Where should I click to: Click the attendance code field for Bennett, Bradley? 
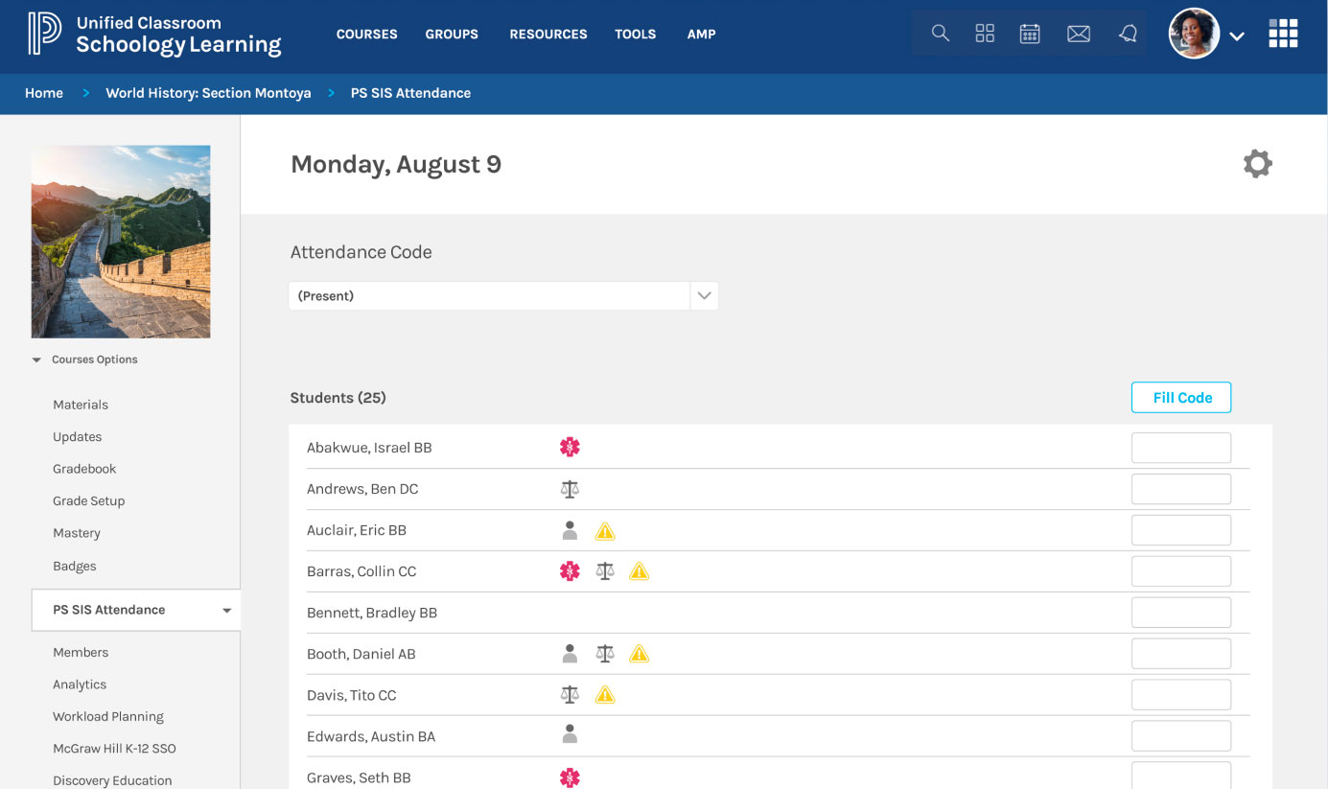[1180, 612]
